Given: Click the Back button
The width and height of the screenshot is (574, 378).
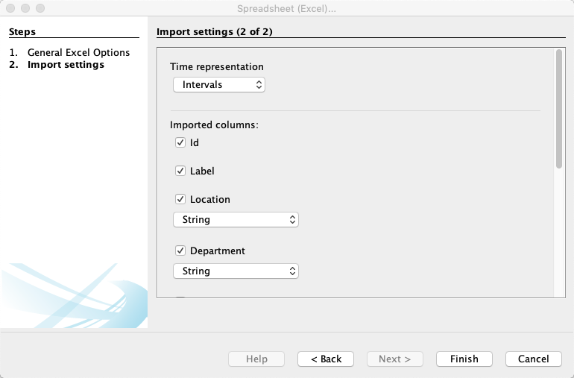Looking at the screenshot, I should click(x=326, y=359).
